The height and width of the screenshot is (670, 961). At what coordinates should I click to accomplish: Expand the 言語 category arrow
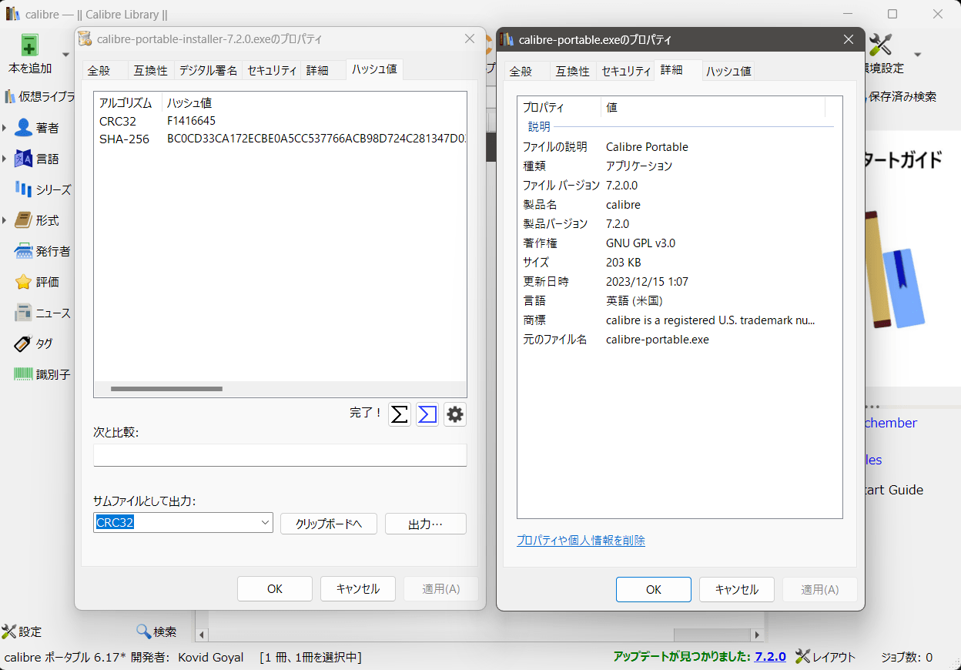point(5,159)
